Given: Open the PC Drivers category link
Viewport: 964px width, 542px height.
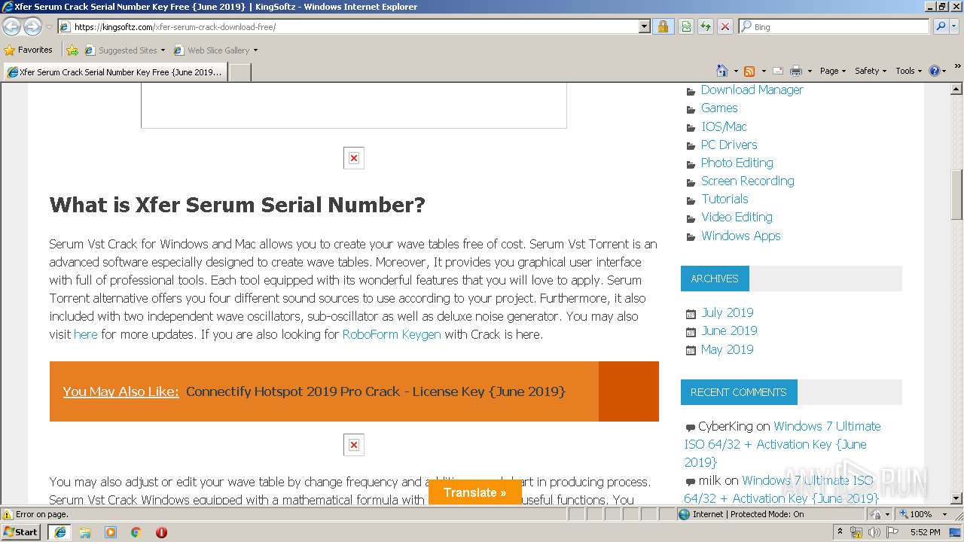Looking at the screenshot, I should point(729,145).
